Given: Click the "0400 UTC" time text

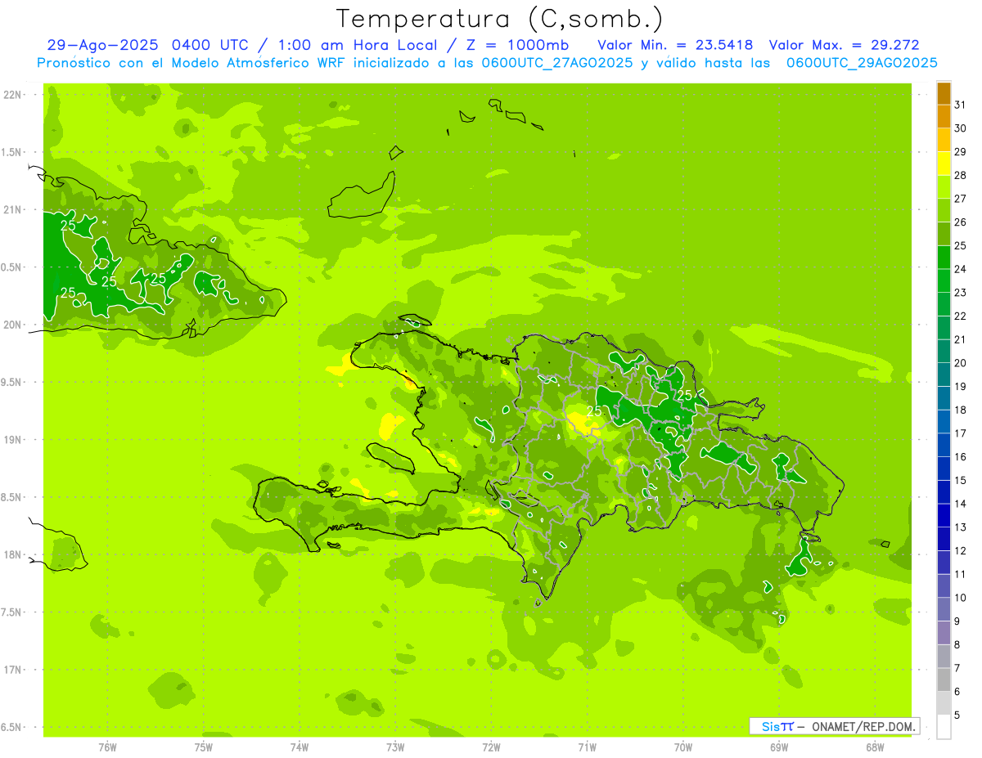Looking at the screenshot, I should pyautogui.click(x=211, y=45).
